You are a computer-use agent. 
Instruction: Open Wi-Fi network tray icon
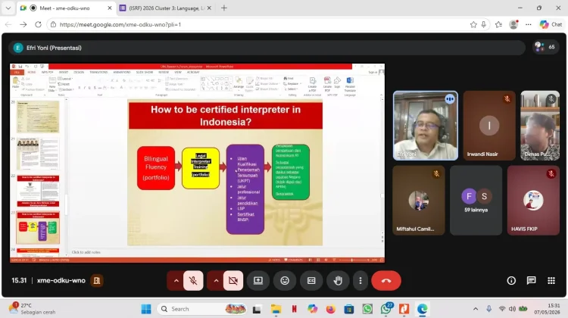[x=501, y=309]
